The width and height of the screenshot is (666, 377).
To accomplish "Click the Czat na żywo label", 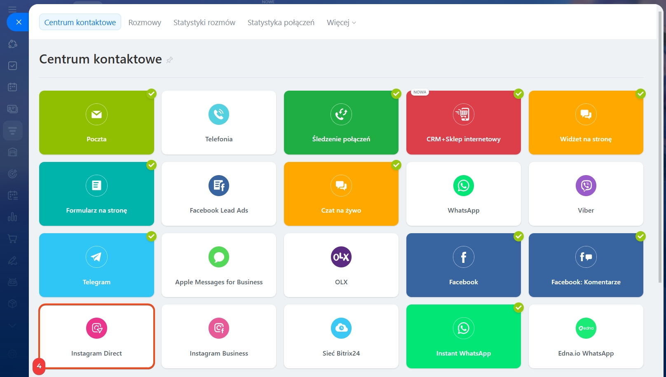I will coord(341,211).
